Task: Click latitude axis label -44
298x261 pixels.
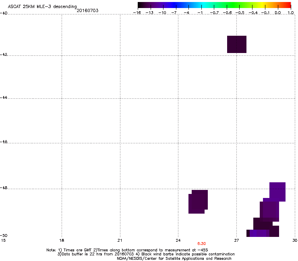Action: (4, 98)
